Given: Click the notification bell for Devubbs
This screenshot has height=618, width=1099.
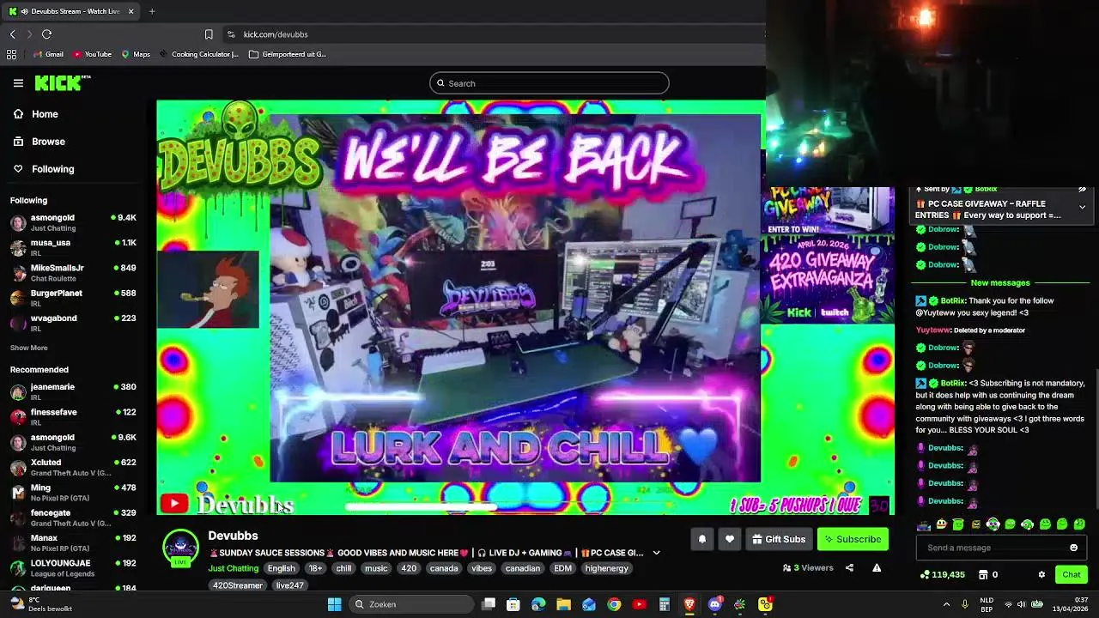Looking at the screenshot, I should pos(701,539).
